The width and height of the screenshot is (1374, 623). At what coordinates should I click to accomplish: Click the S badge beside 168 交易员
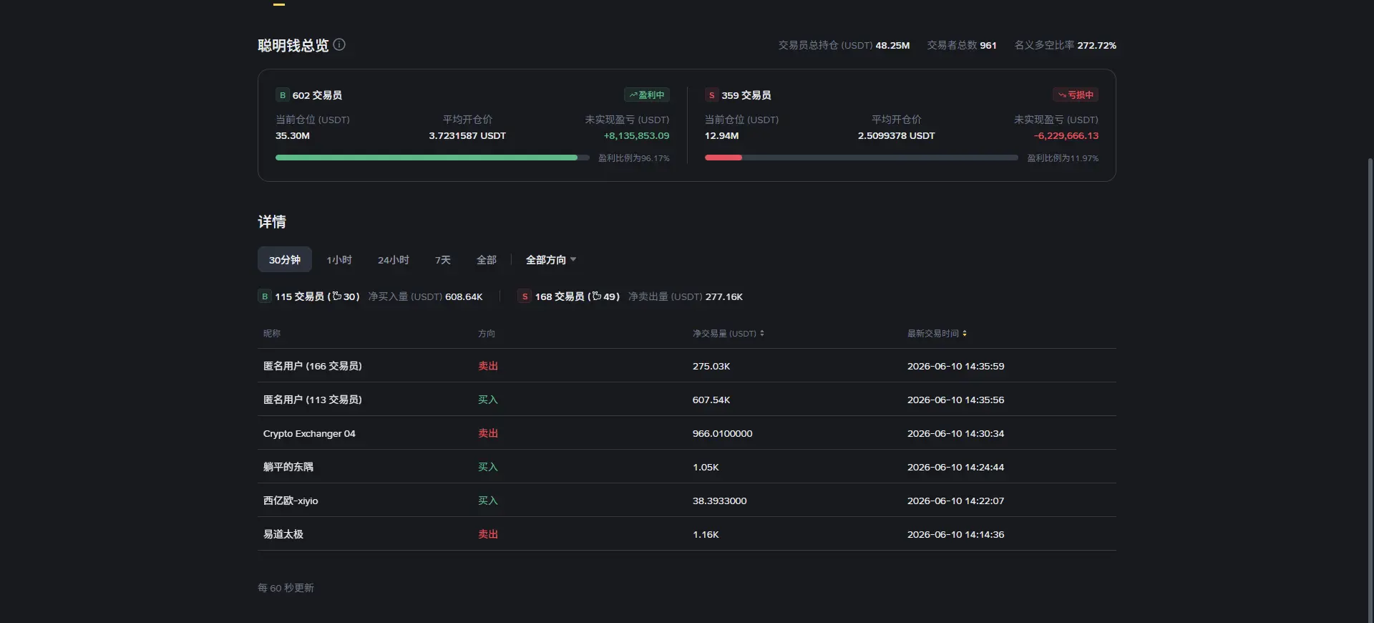coord(525,296)
